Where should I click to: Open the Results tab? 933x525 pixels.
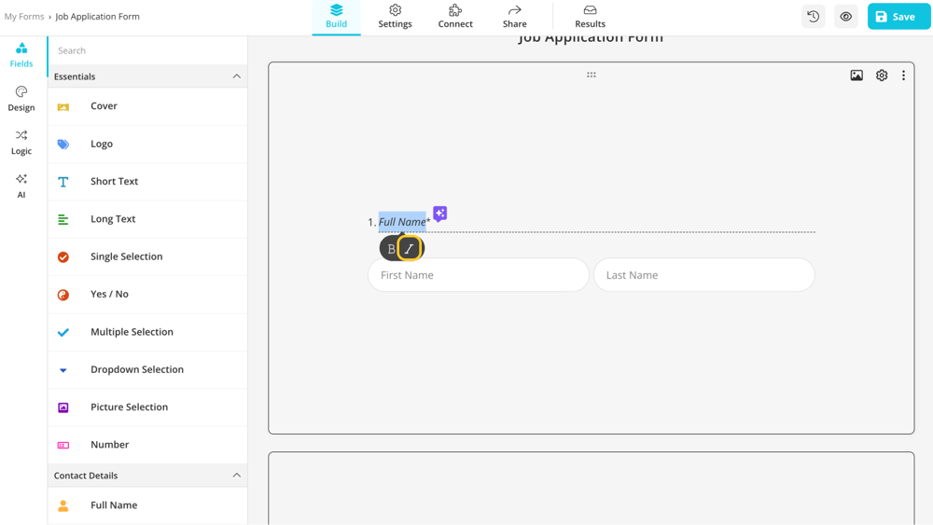click(x=590, y=17)
